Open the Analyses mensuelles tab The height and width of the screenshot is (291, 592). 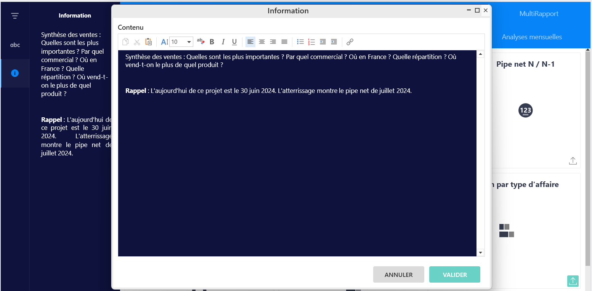[531, 37]
